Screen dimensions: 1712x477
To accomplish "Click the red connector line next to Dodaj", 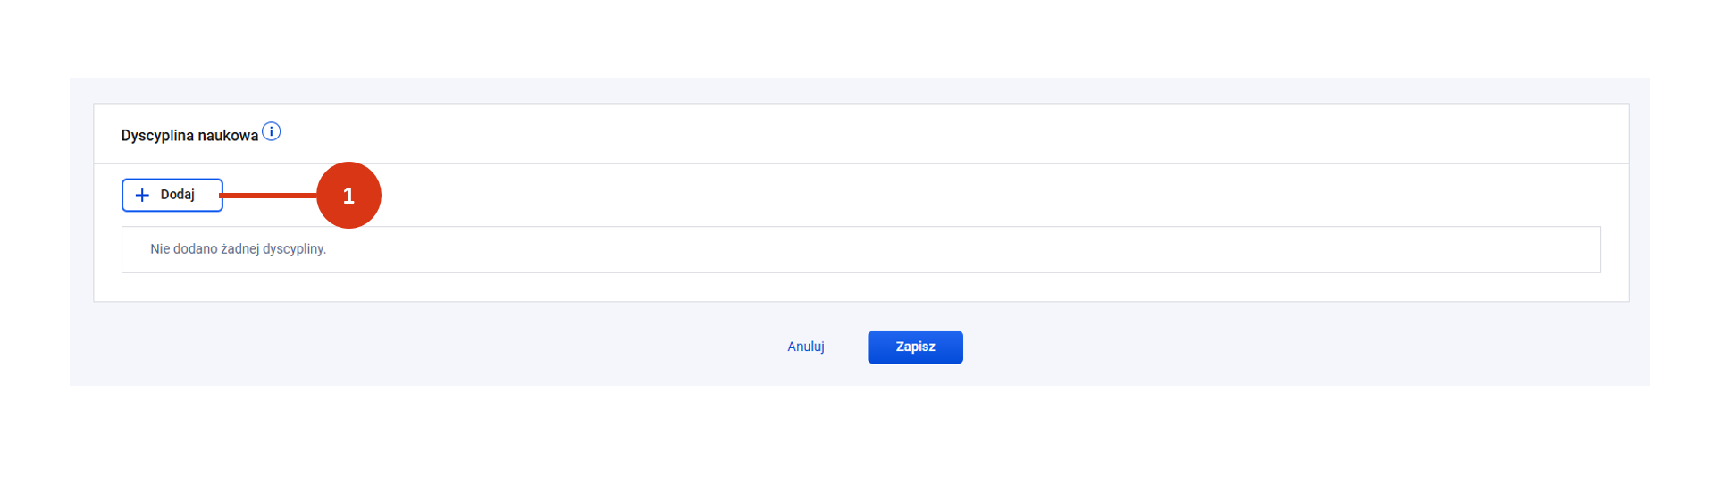I will (269, 195).
